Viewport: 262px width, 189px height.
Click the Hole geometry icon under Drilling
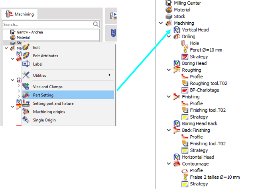coord(185,43)
